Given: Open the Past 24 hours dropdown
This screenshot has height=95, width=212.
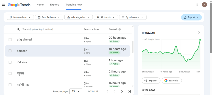Looking at the screenshot, I should [49, 17].
